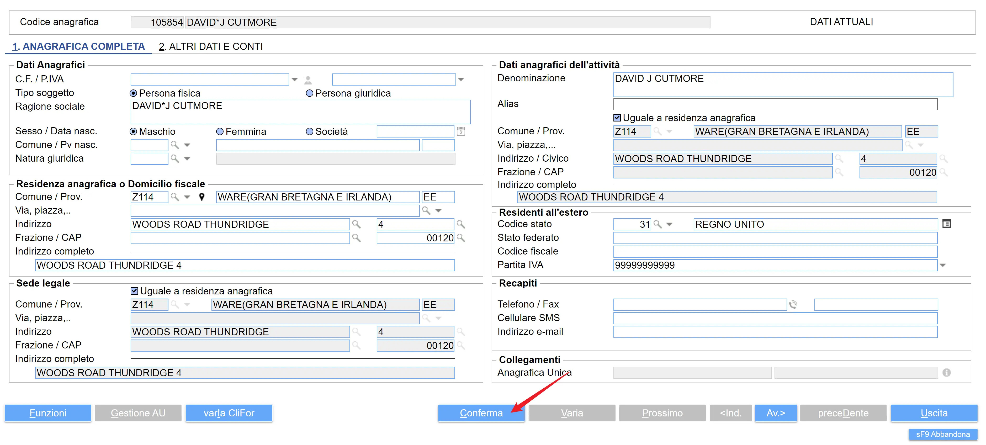Click the person icon beside C.F. / P.IVA
This screenshot has width=986, height=445.
click(308, 80)
